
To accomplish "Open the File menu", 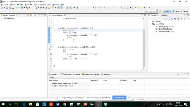I will point(2,5).
